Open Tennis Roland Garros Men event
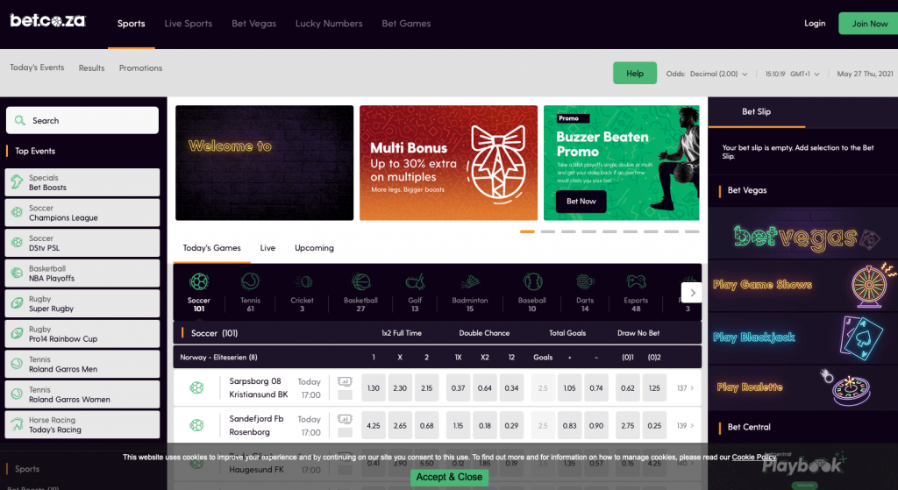898x490 pixels. point(82,365)
